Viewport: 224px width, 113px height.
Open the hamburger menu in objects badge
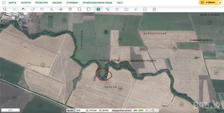coord(202,3)
